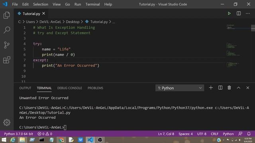The width and height of the screenshot is (255, 143).
Task: Click line number 7 in the gutter
Action: [24, 60]
